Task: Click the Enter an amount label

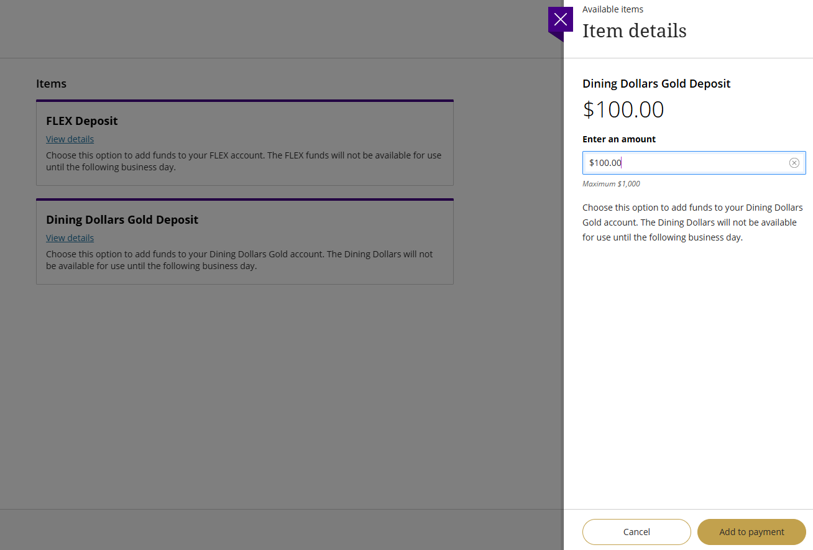Action: click(x=619, y=139)
